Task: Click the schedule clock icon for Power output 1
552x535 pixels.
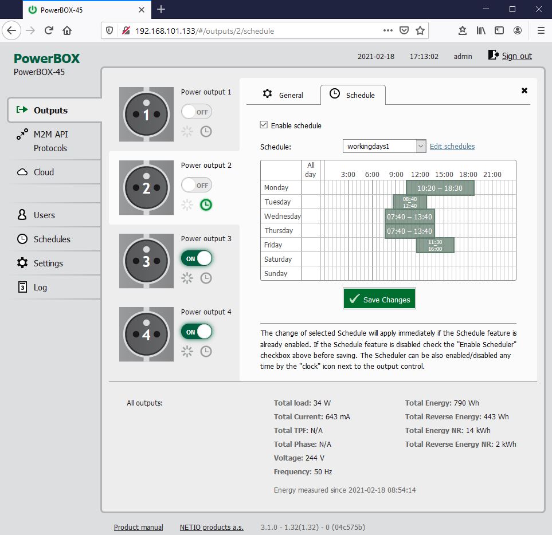Action: [206, 132]
